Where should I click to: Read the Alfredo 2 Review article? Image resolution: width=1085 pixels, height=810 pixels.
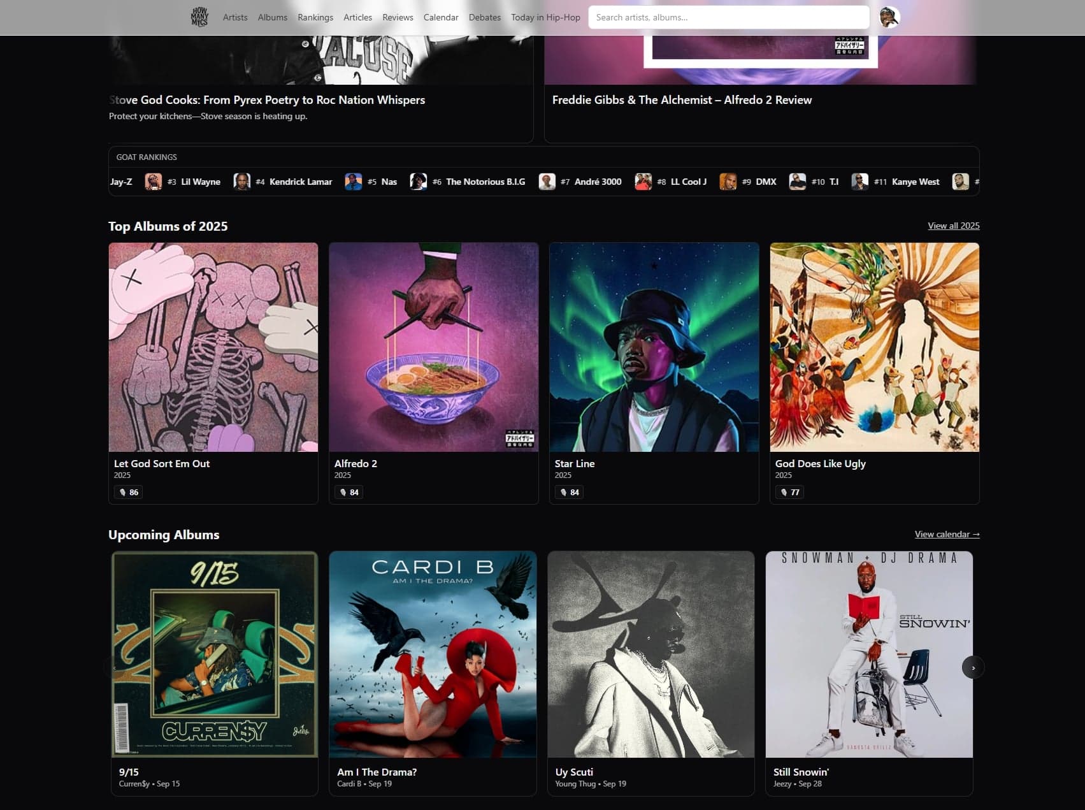pos(682,100)
